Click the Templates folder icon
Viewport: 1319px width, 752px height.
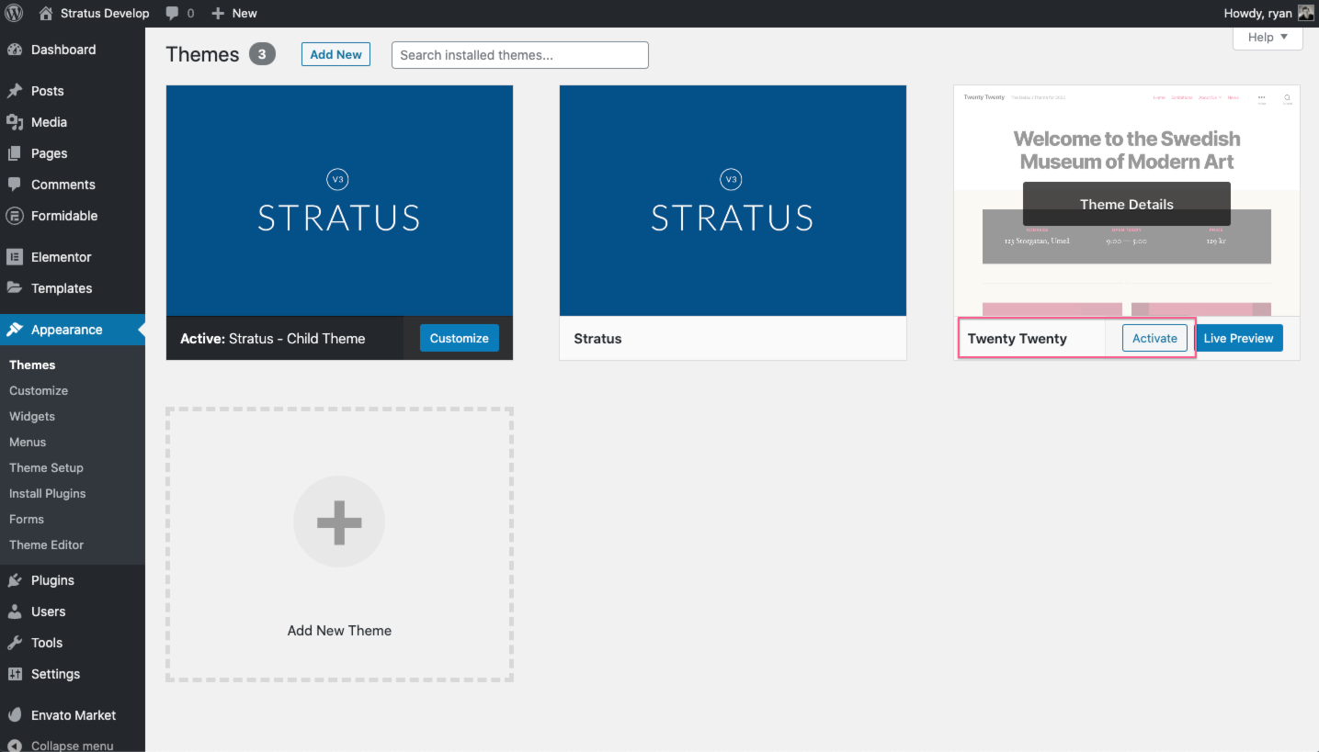tap(15, 288)
